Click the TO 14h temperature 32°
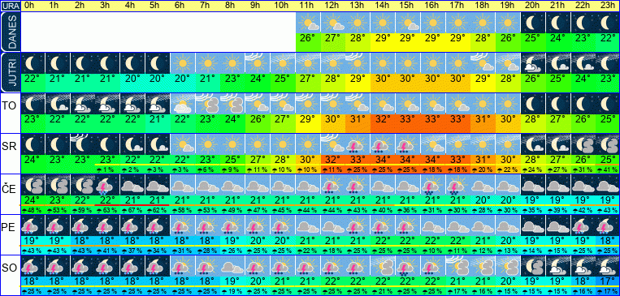Screen dimensions: 620x296 click(383, 118)
